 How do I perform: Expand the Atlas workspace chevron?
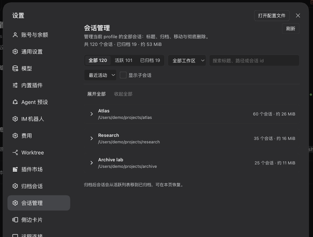click(x=91, y=114)
